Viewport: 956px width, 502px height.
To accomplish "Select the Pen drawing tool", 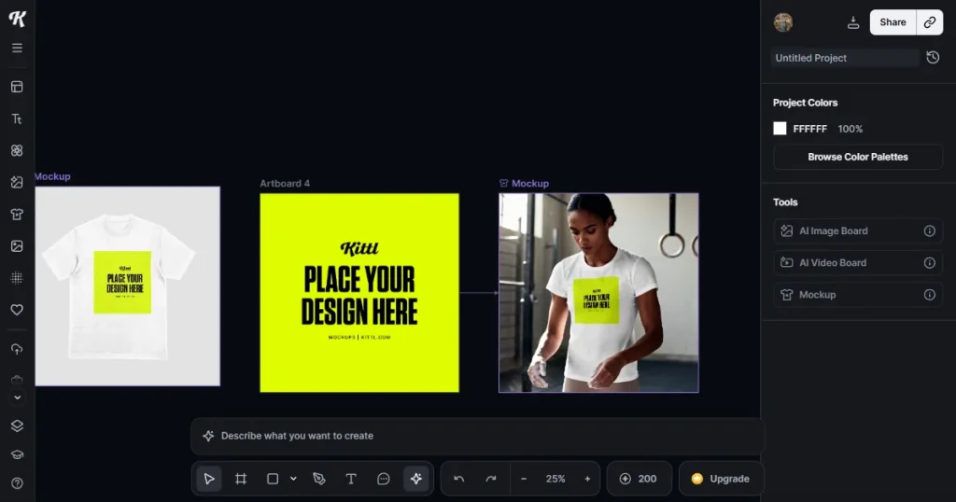I will [x=319, y=479].
